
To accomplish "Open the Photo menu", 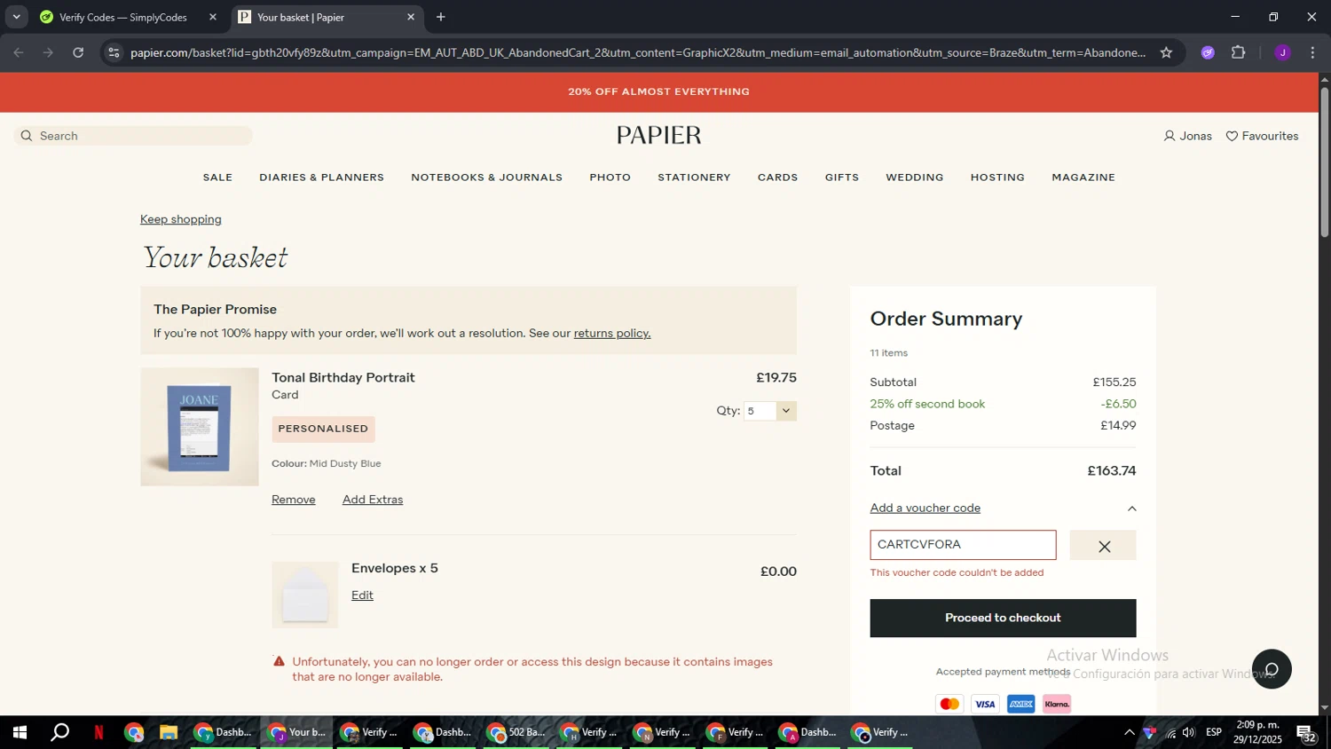I will 610,177.
